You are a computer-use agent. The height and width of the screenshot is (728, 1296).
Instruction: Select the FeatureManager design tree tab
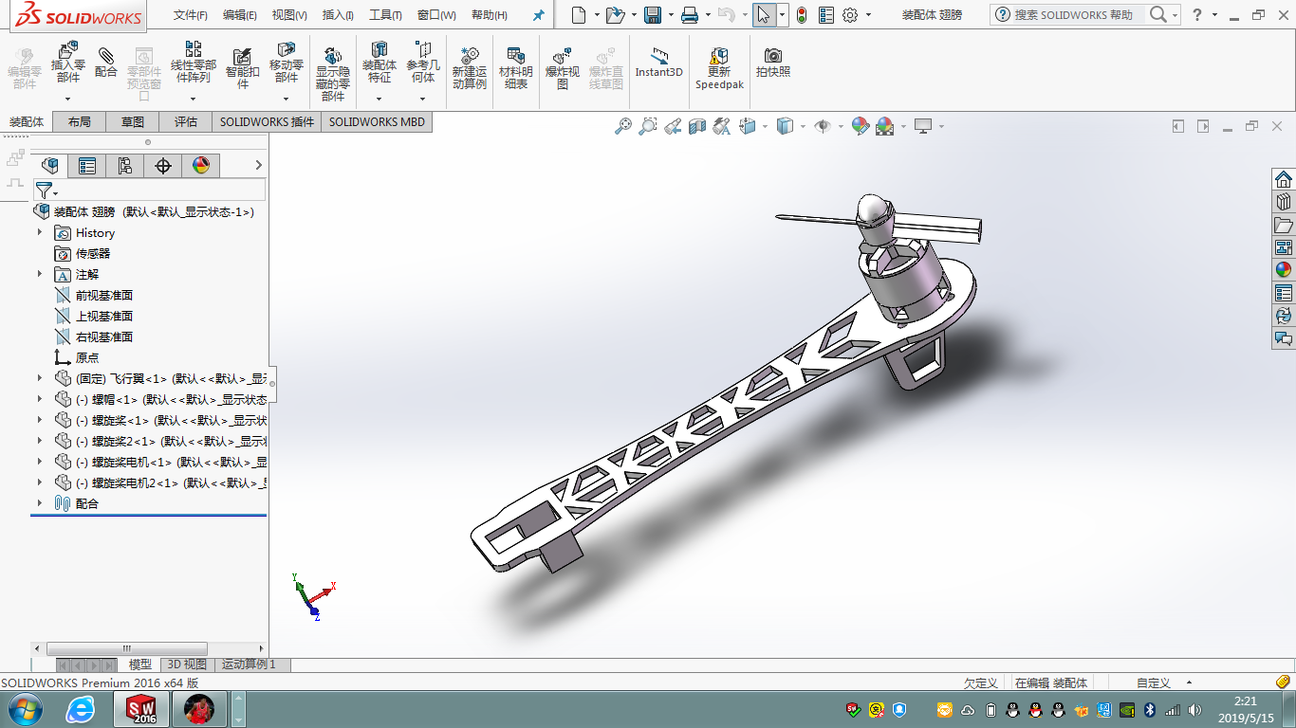point(50,166)
